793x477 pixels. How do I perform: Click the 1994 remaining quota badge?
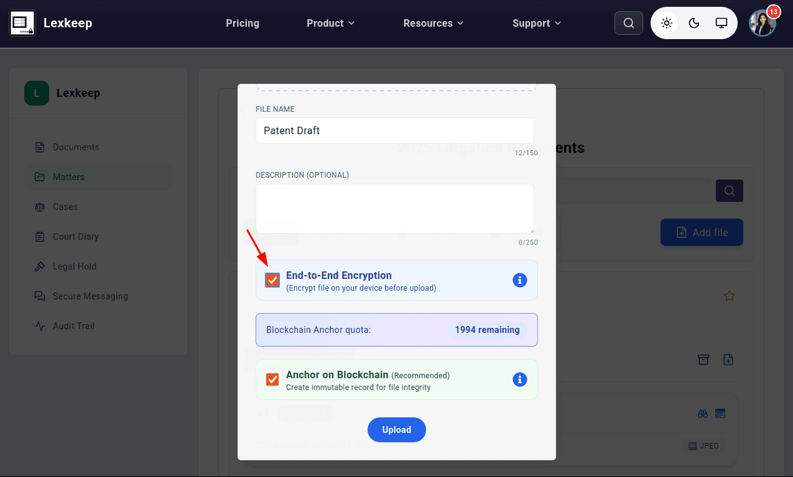[488, 330]
